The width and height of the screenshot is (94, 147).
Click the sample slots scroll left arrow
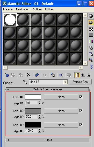point(5,68)
